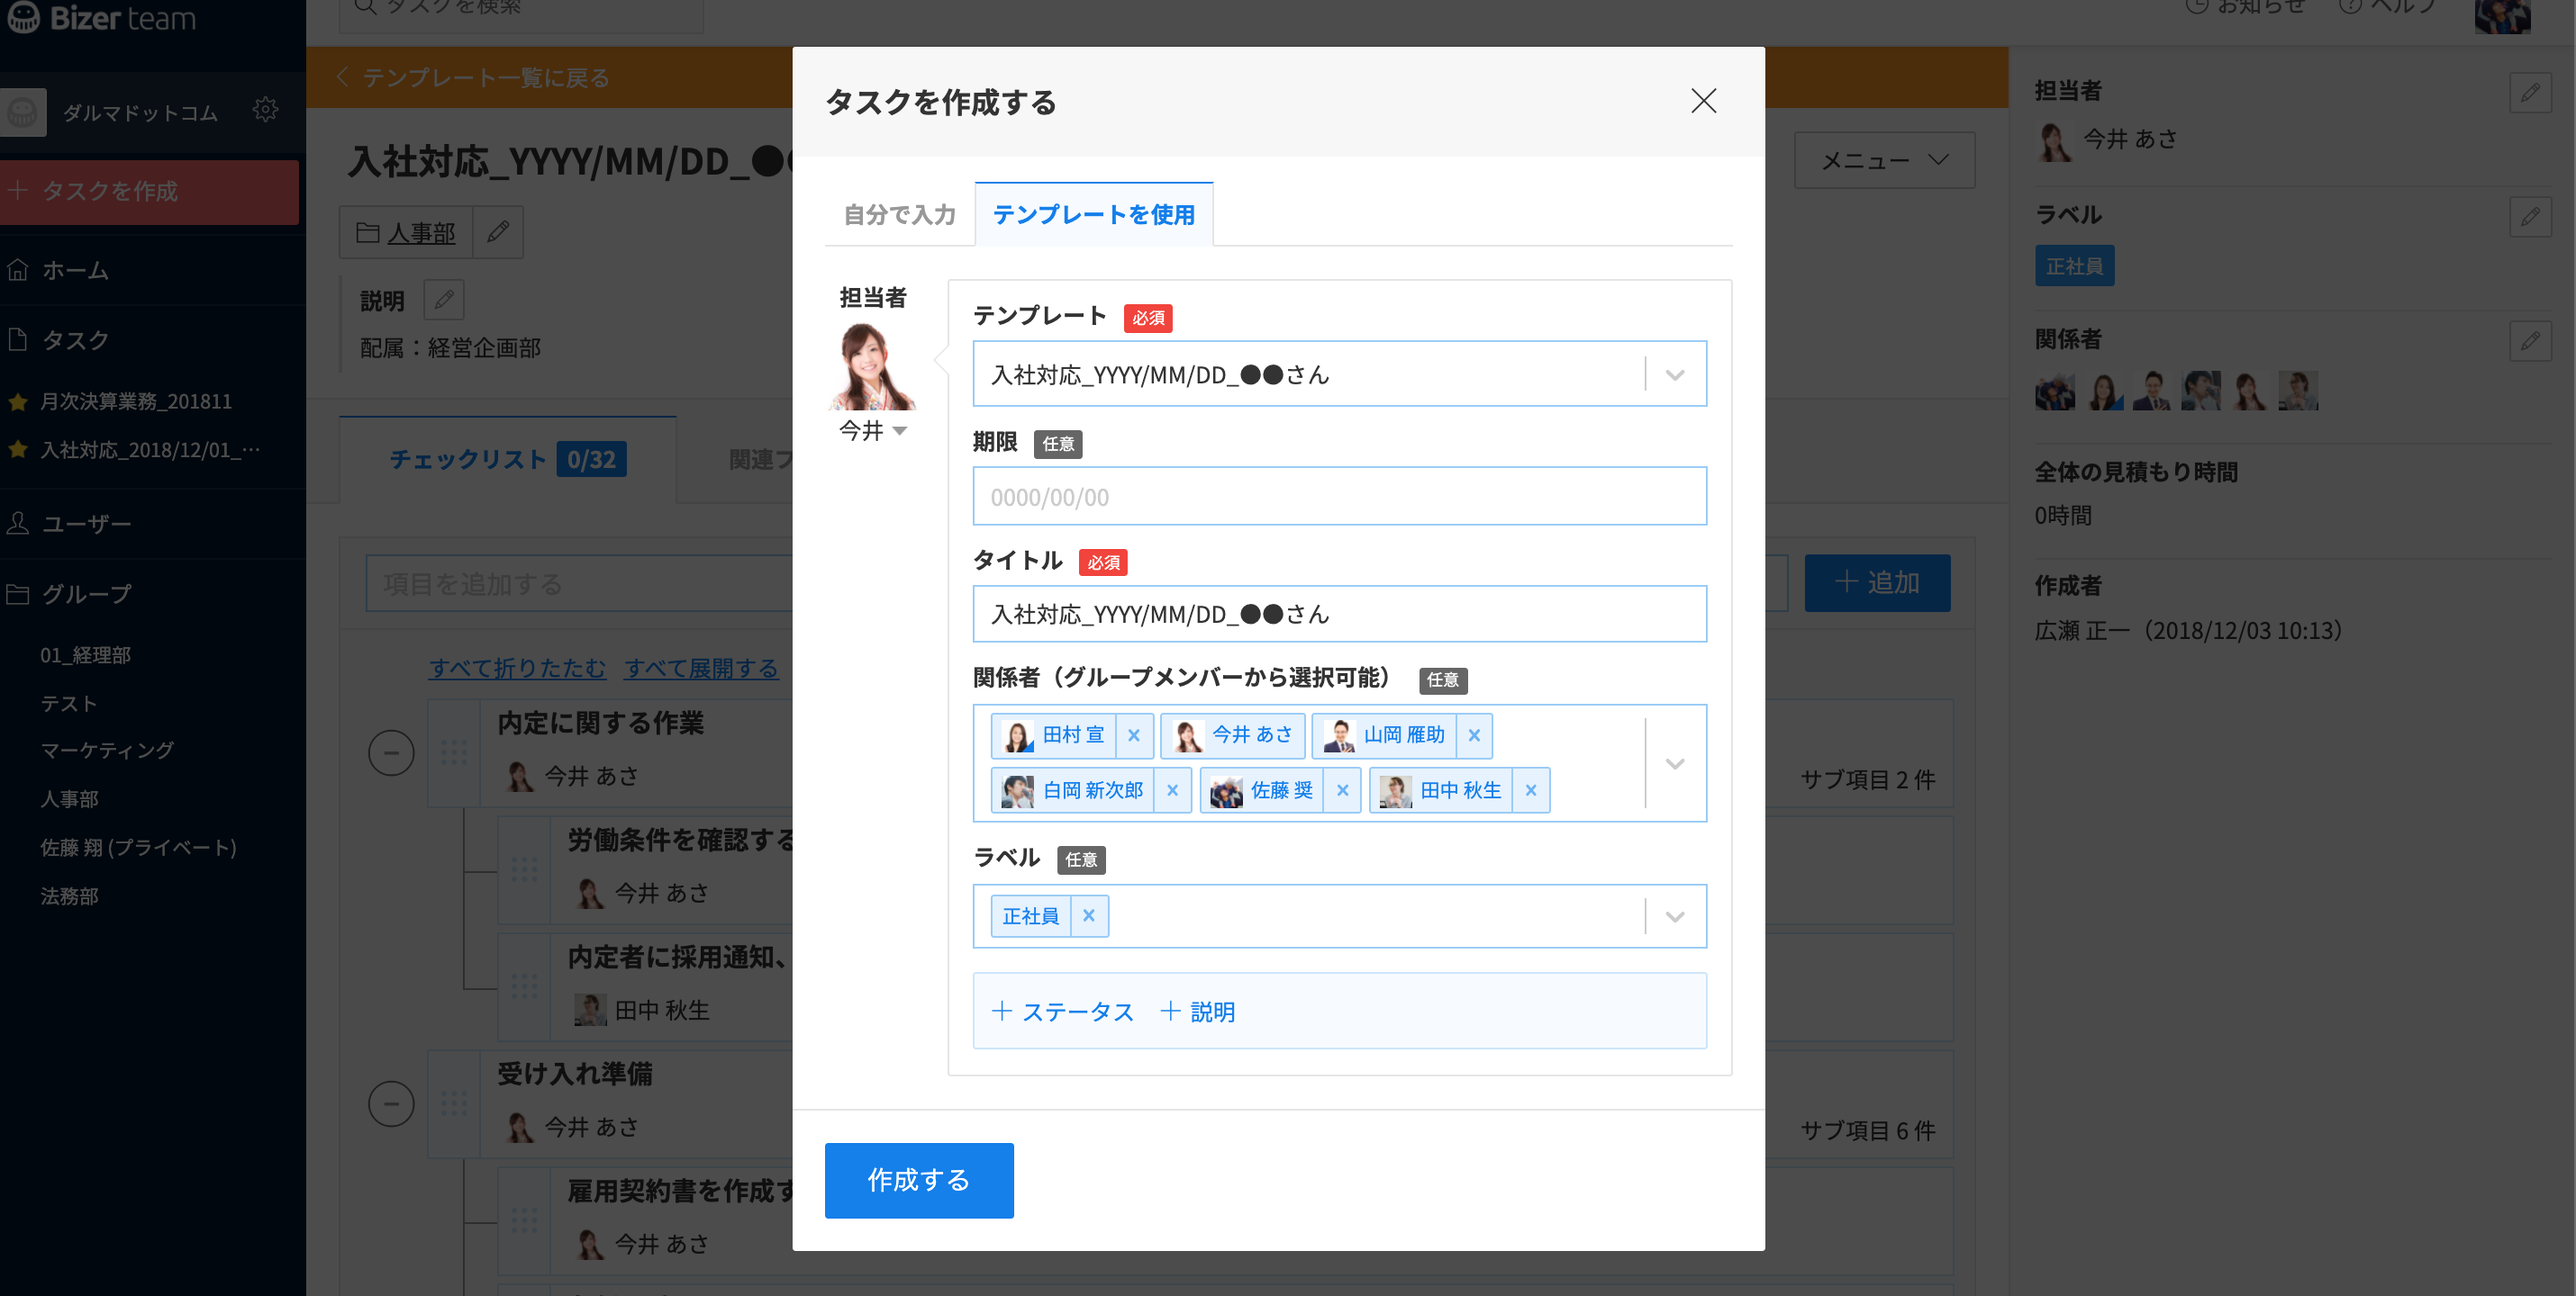The width and height of the screenshot is (2576, 1296).
Task: Collapse 受け入れ準備 section
Action: click(391, 1103)
